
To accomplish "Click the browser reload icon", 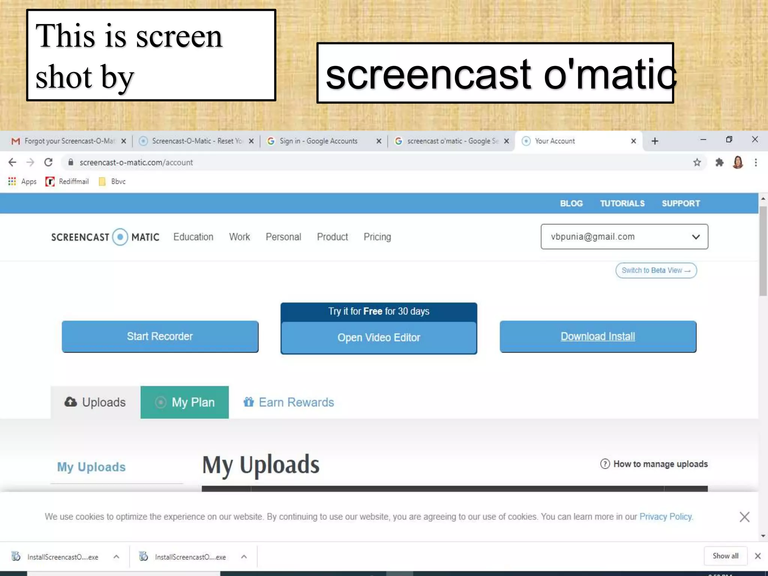I will [48, 162].
